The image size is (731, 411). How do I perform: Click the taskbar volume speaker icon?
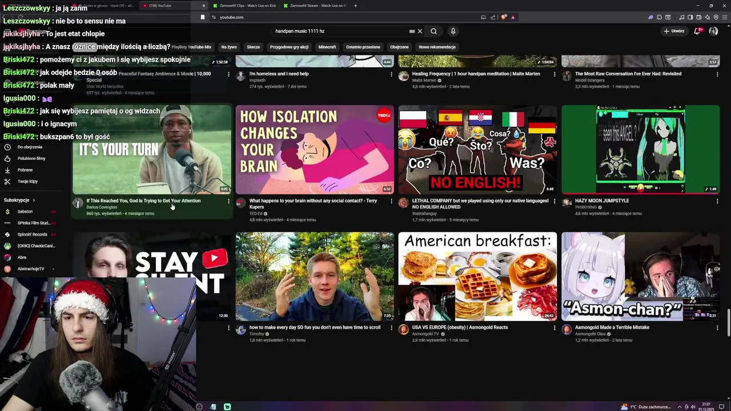tap(693, 407)
